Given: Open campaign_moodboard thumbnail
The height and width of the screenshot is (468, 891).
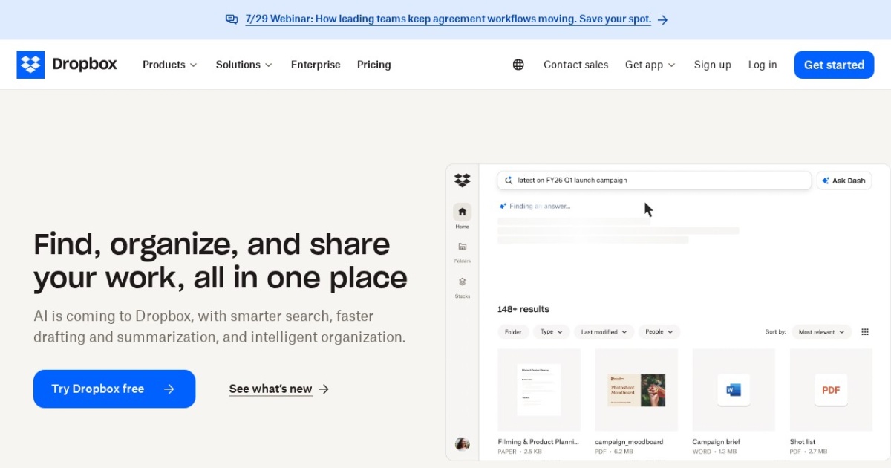Looking at the screenshot, I should coord(636,390).
